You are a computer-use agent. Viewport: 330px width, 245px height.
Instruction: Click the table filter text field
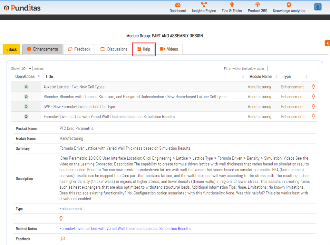[292, 69]
